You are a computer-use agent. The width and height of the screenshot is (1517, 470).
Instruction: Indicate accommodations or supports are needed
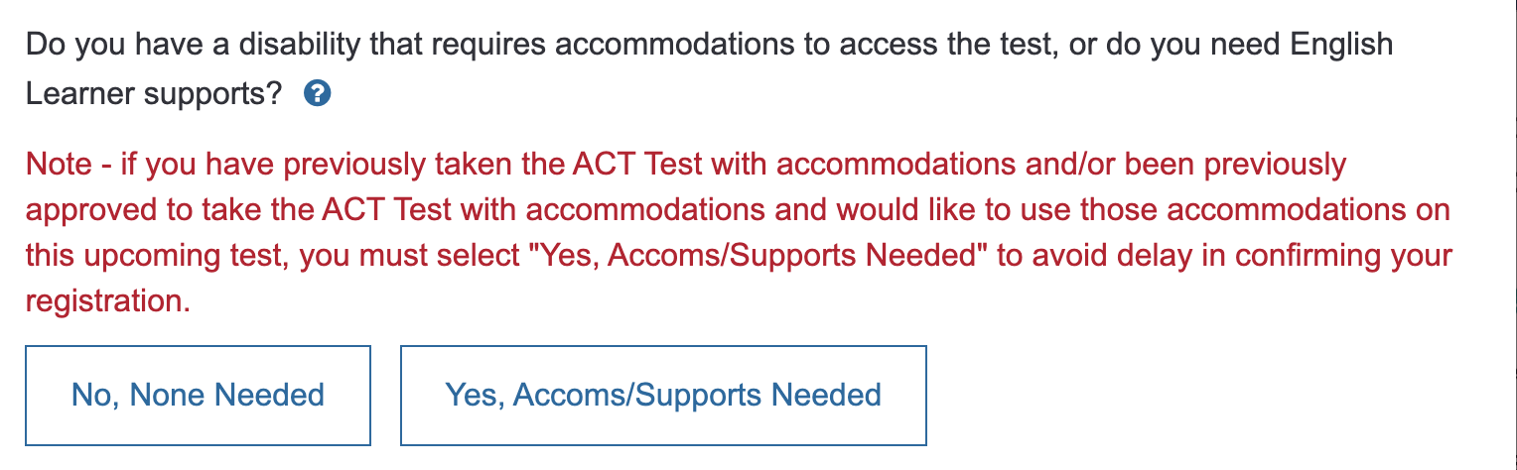(x=663, y=396)
